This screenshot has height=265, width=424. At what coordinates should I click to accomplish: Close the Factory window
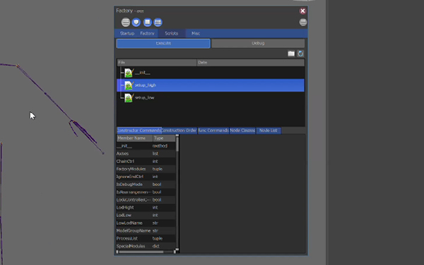302,11
